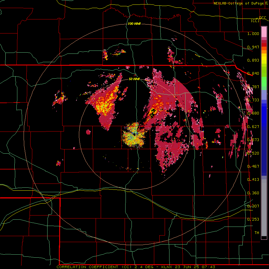This screenshot has height=269, width=269.
Task: Click the CORRELATION COEFFICIENT (CC) caption text
Action: click(x=94, y=267)
